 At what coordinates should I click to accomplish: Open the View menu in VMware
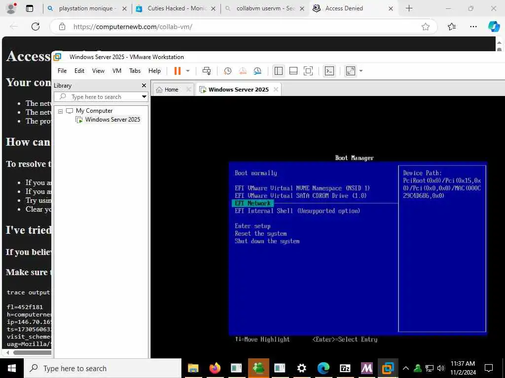(98, 71)
